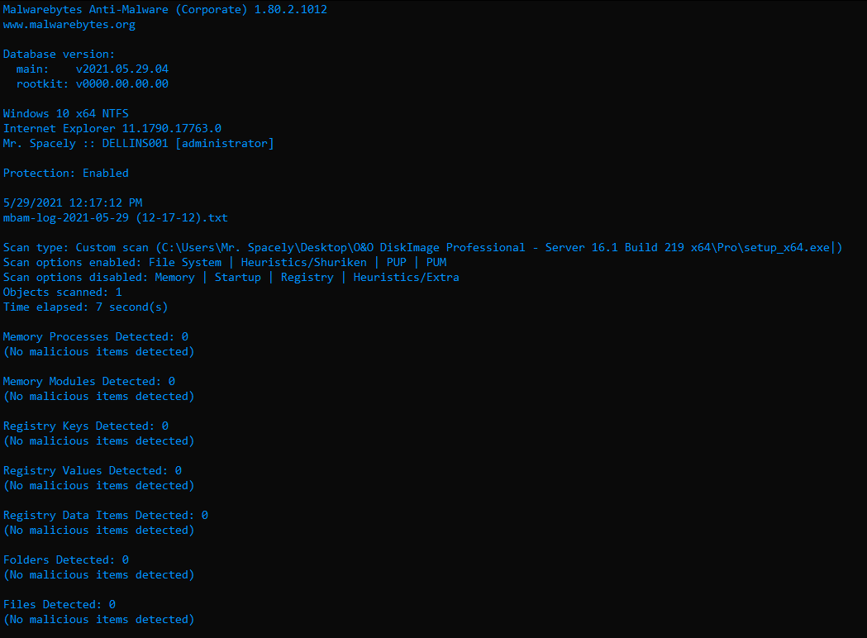Click the DELLINS001 administrator user line
Screen dimensions: 867x638
coord(138,144)
